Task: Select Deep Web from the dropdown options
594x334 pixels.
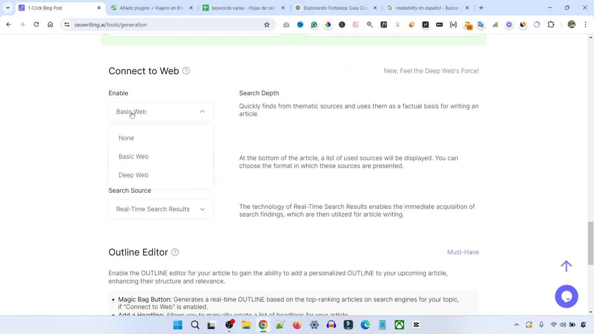Action: click(133, 175)
